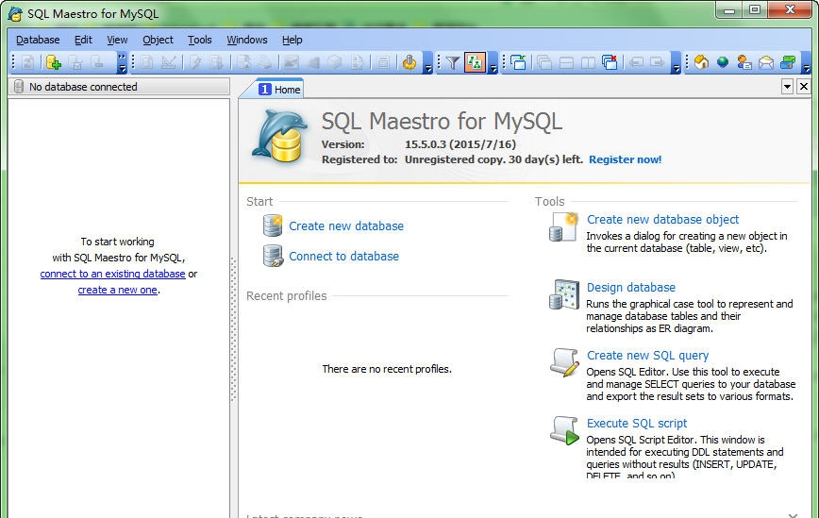The image size is (819, 518).
Task: Click the next window arrow icon
Action: click(658, 62)
